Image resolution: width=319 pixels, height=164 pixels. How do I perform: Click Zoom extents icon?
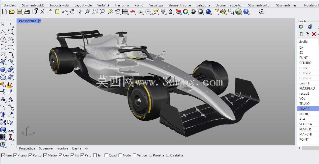[103, 12]
